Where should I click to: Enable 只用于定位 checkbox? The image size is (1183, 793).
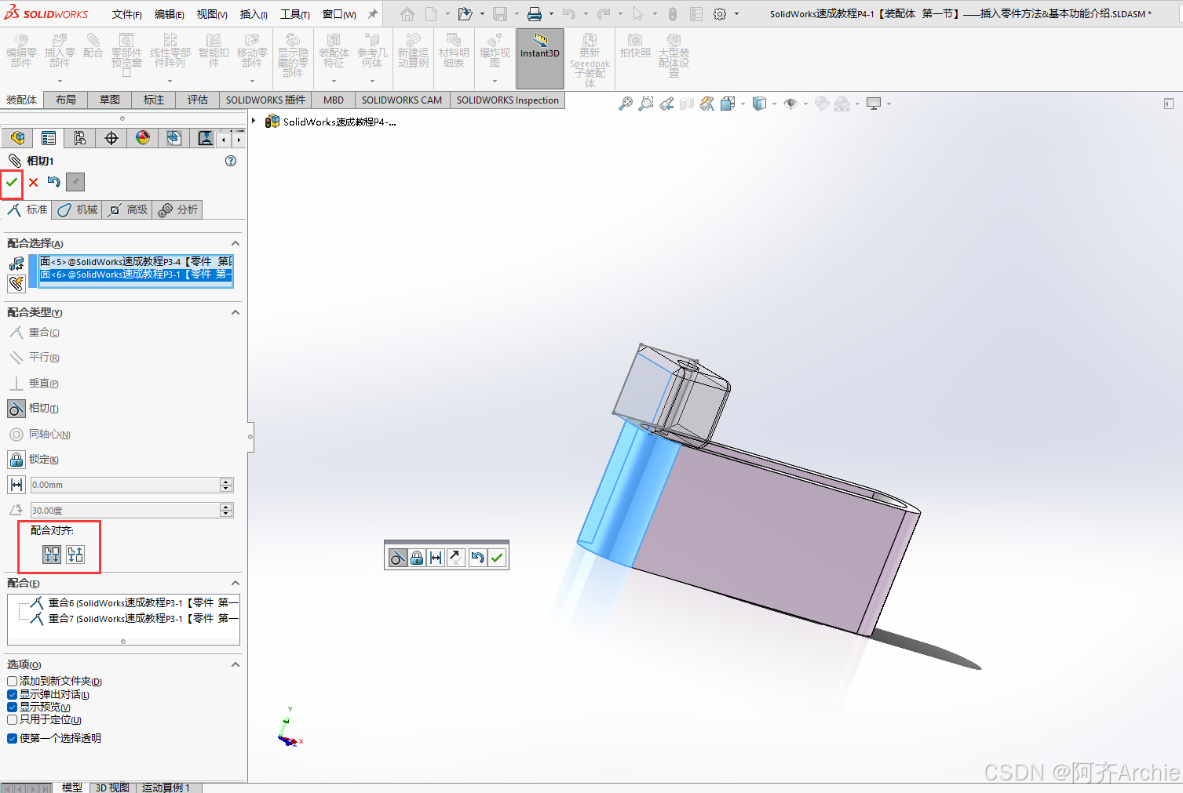pyautogui.click(x=12, y=720)
